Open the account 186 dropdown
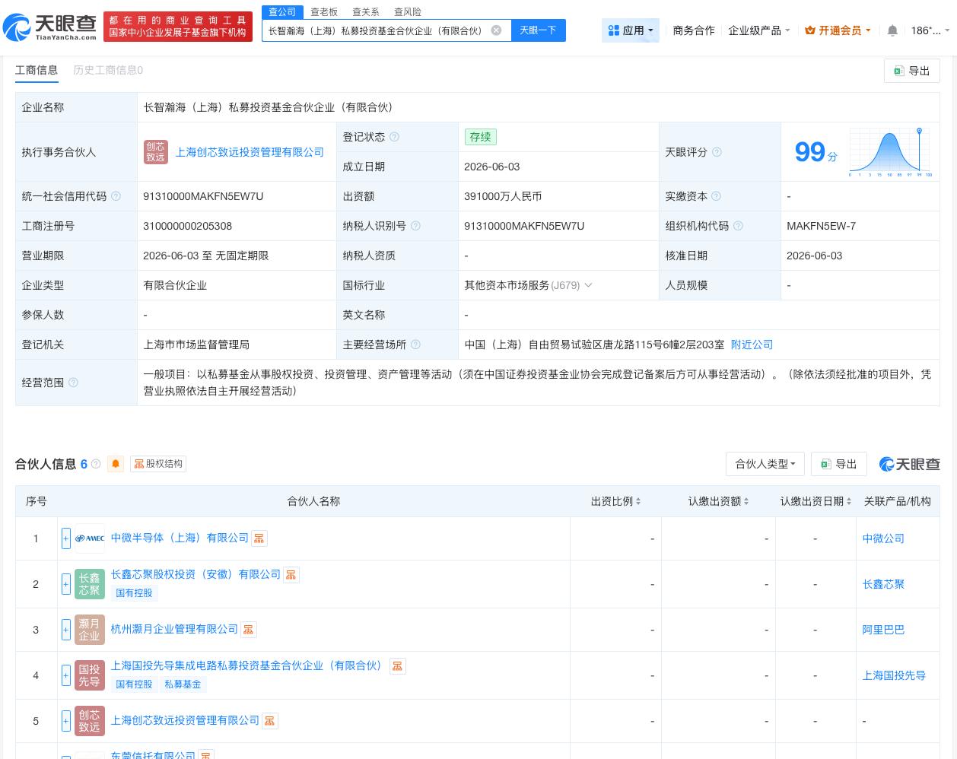The height and width of the screenshot is (759, 957). coord(930,30)
